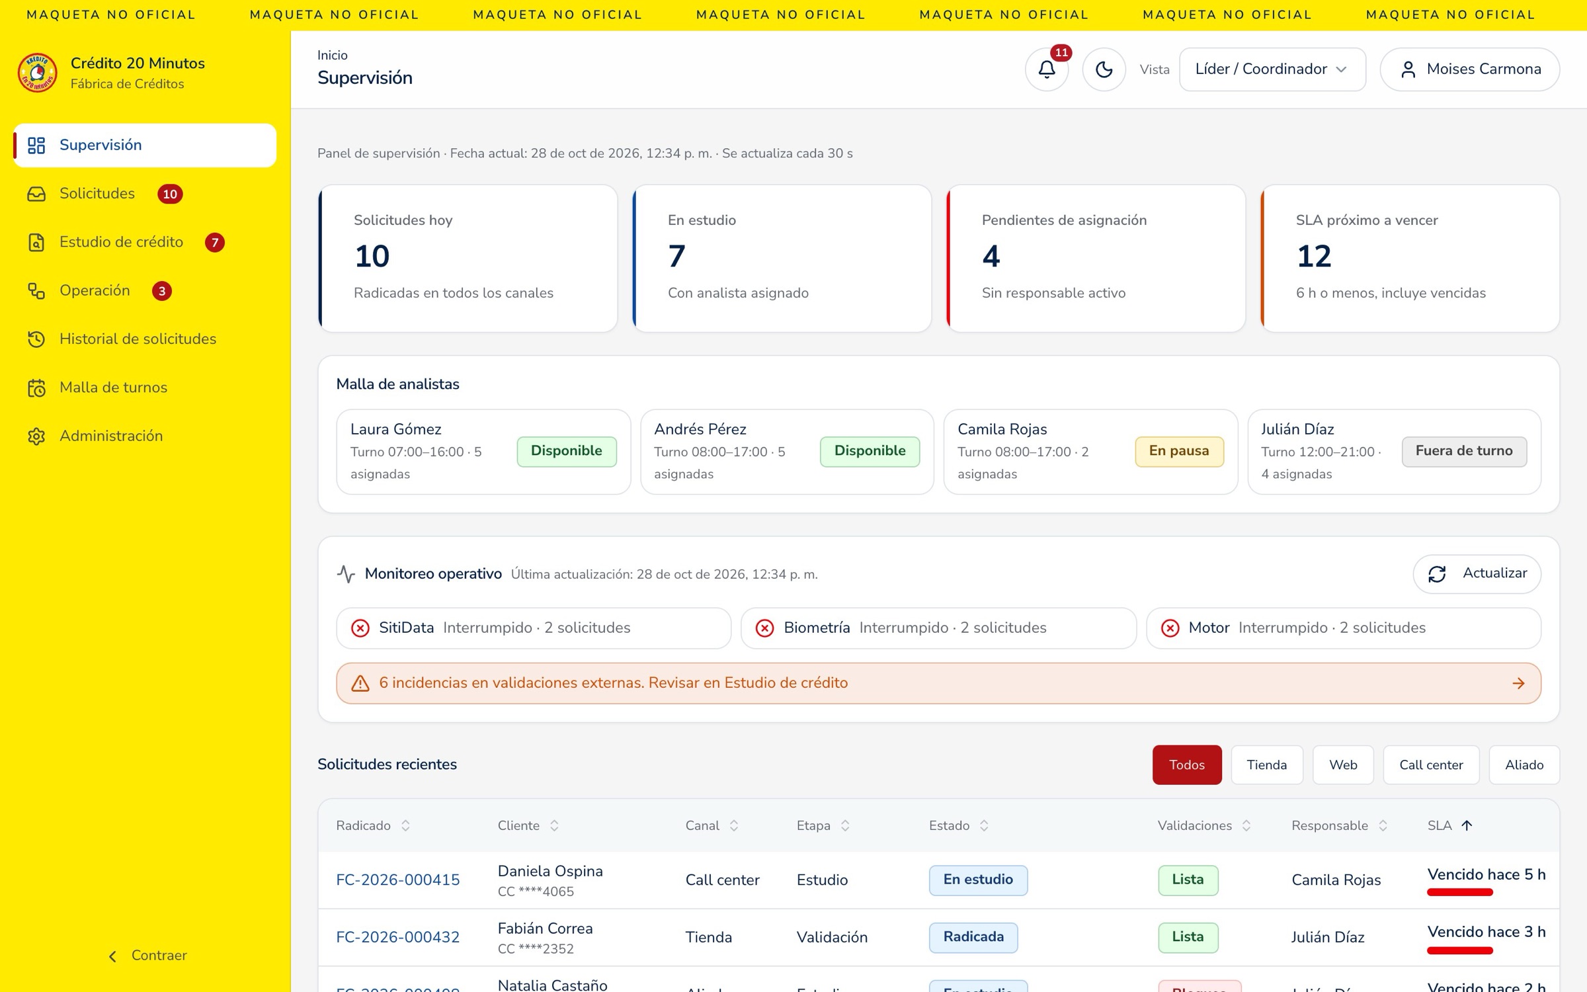Open the Líder / Coordinador view dropdown
Image resolution: width=1587 pixels, height=992 pixels.
click(x=1272, y=69)
